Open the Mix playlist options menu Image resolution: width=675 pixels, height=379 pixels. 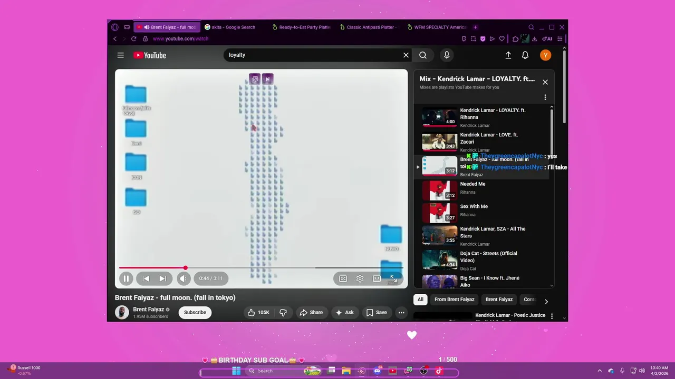click(545, 97)
